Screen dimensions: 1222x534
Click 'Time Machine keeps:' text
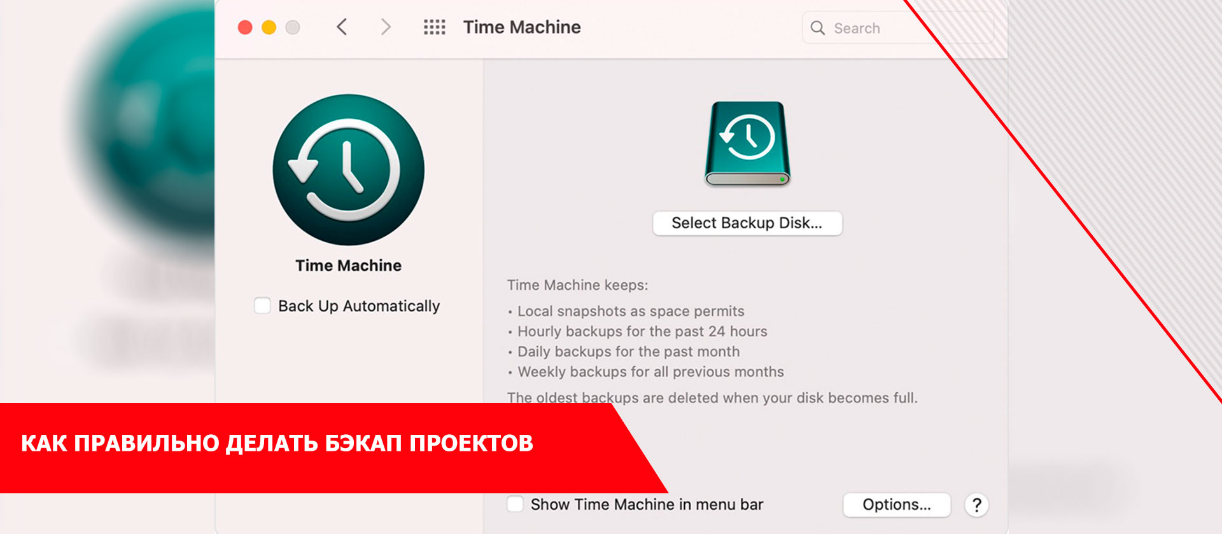(577, 285)
